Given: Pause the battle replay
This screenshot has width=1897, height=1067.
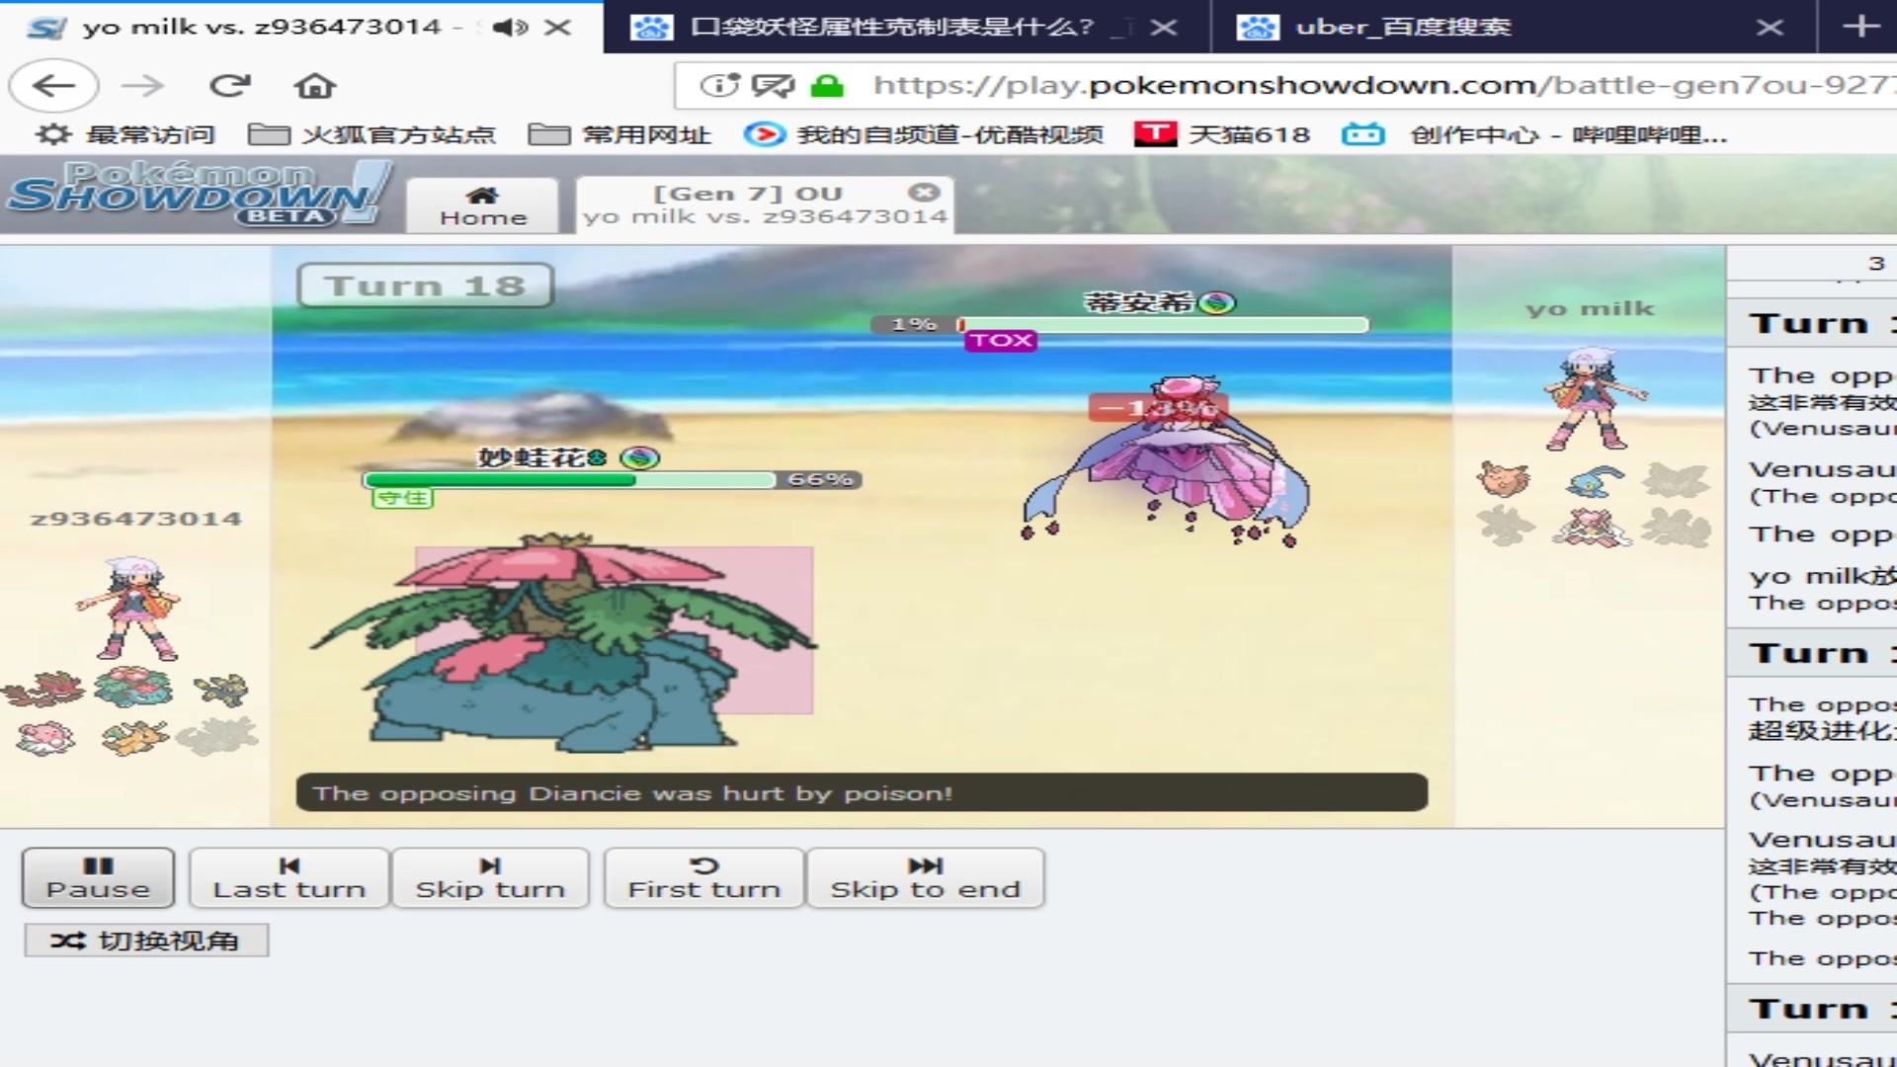Looking at the screenshot, I should tap(98, 877).
